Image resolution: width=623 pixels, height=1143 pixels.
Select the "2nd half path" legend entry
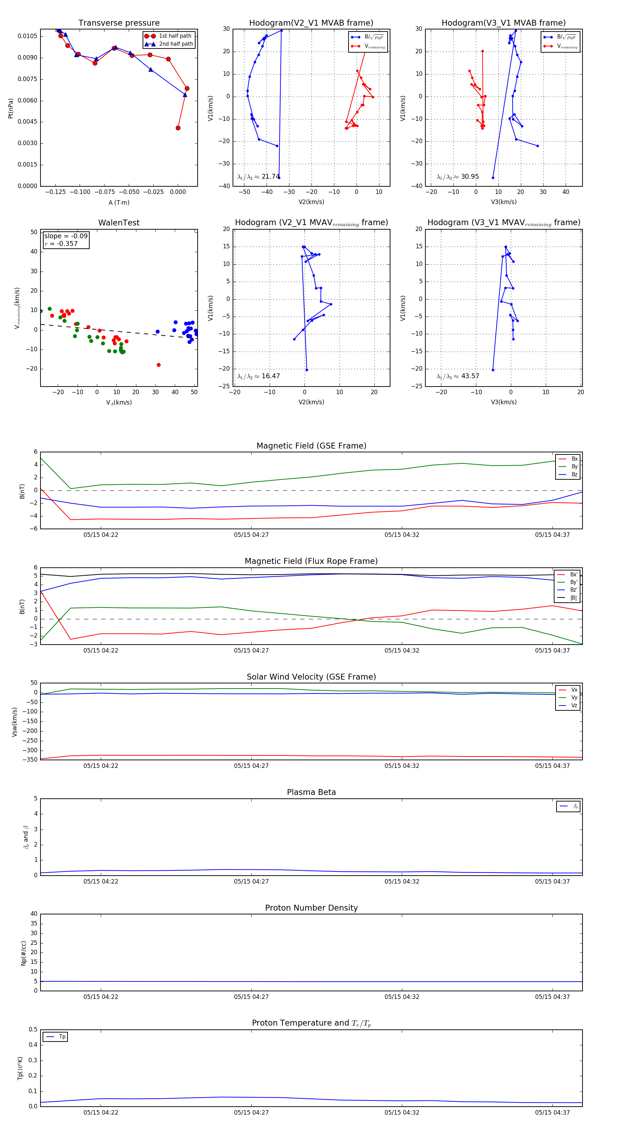tap(169, 44)
